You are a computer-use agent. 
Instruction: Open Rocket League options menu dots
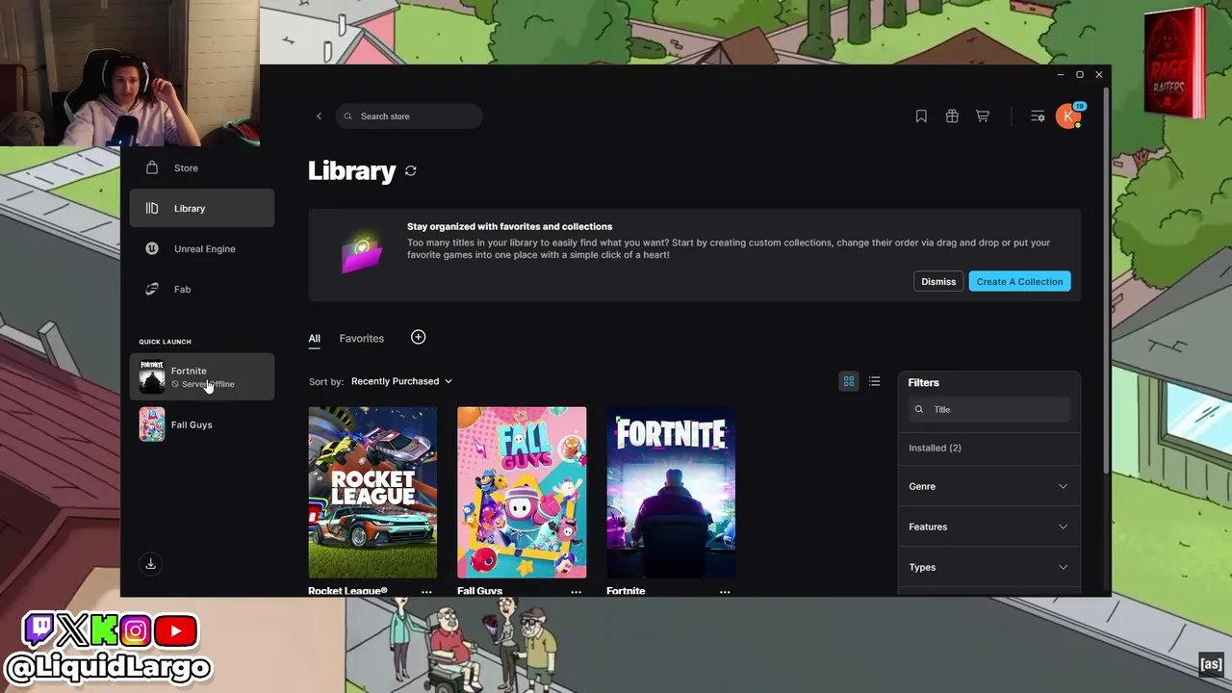[426, 591]
